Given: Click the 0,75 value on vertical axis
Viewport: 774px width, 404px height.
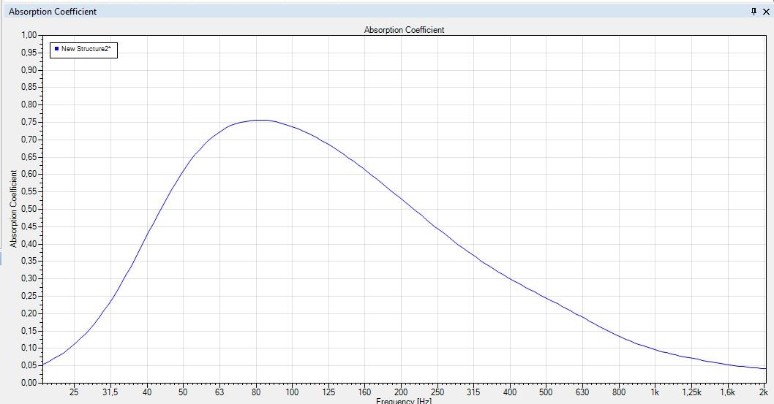Looking at the screenshot, I should pos(29,122).
